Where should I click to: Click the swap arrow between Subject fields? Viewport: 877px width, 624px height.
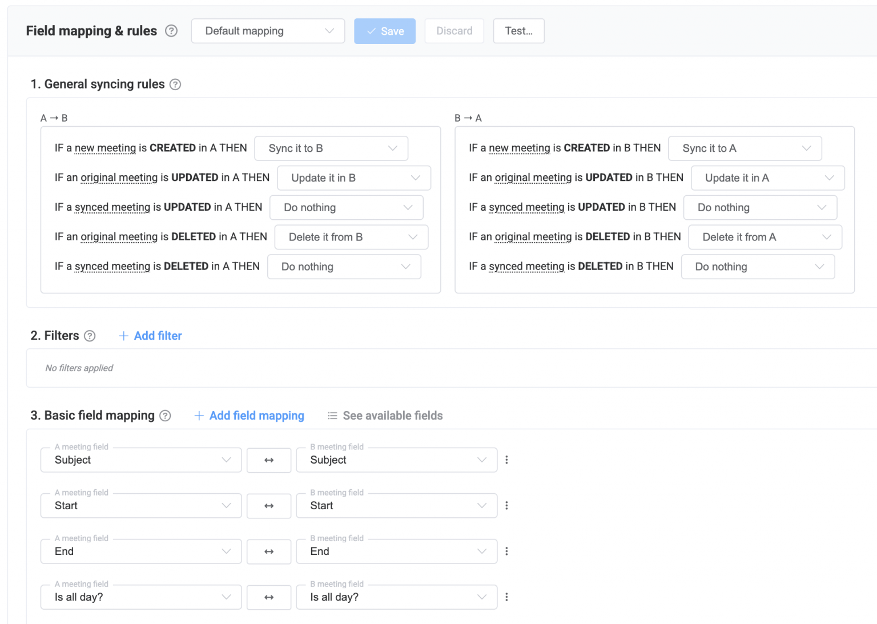269,460
